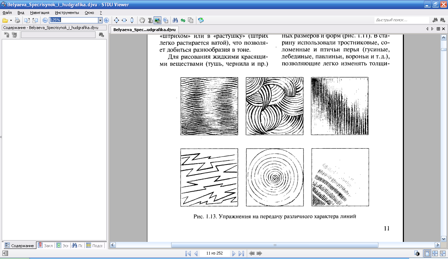The height and width of the screenshot is (259, 448).
Task: Find next quick search match
Action: coord(443,20)
